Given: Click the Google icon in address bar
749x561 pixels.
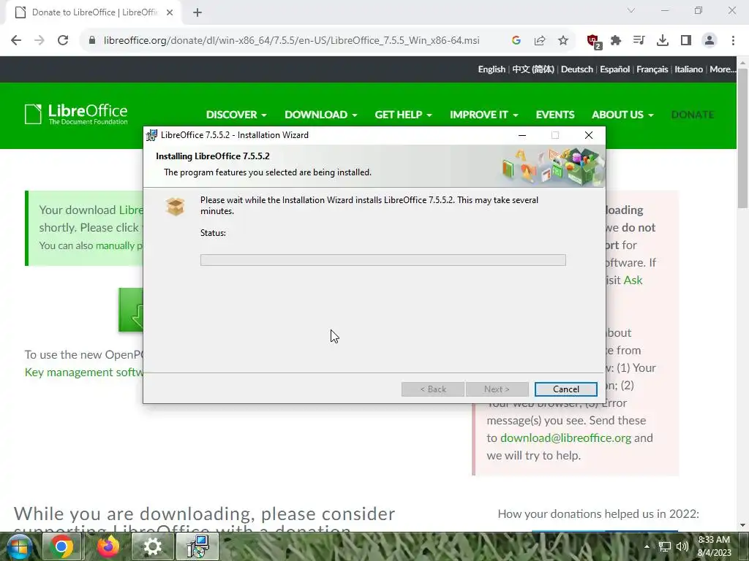Looking at the screenshot, I should pos(516,41).
